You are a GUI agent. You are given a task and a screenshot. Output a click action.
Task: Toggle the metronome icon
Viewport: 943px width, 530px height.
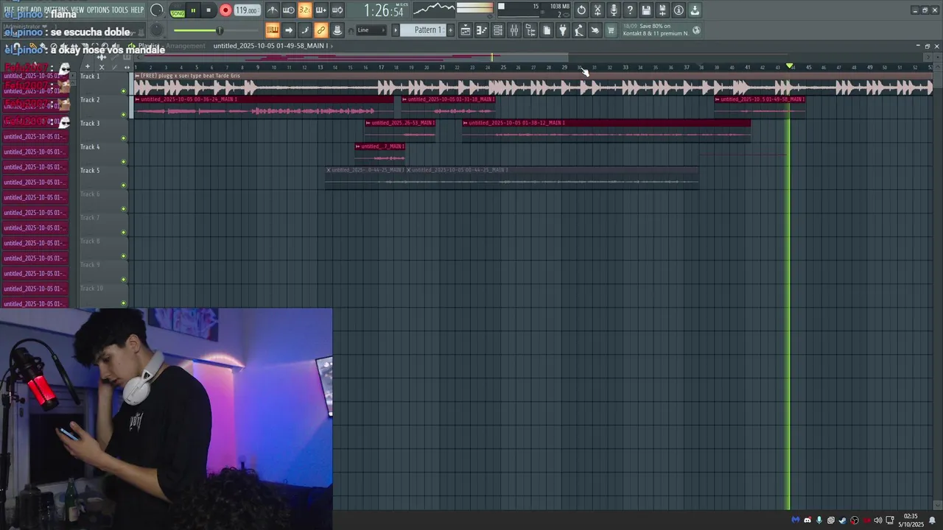pos(273,10)
